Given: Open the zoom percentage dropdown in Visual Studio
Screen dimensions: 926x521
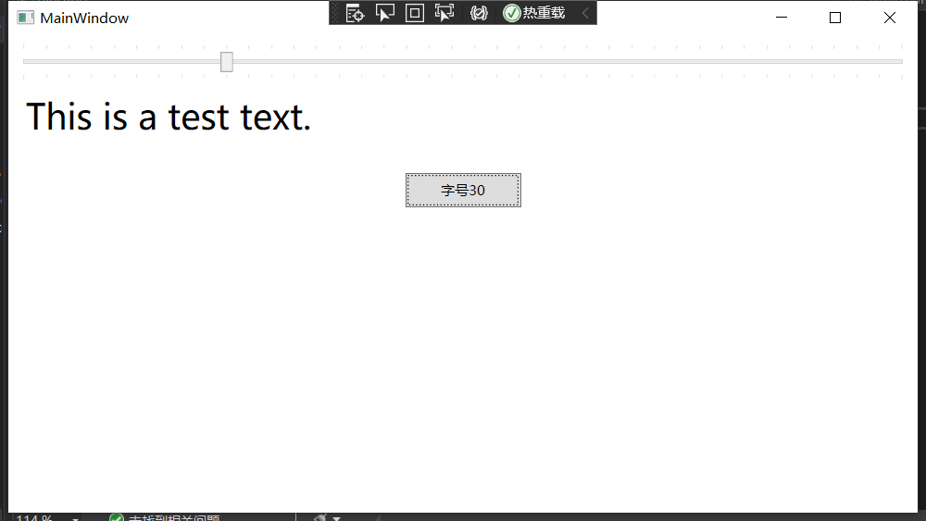Looking at the screenshot, I should tap(75, 518).
